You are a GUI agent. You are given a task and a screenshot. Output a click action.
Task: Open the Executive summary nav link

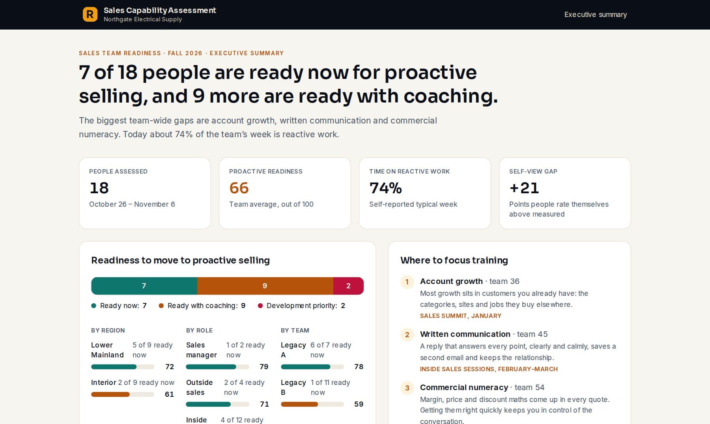point(595,15)
